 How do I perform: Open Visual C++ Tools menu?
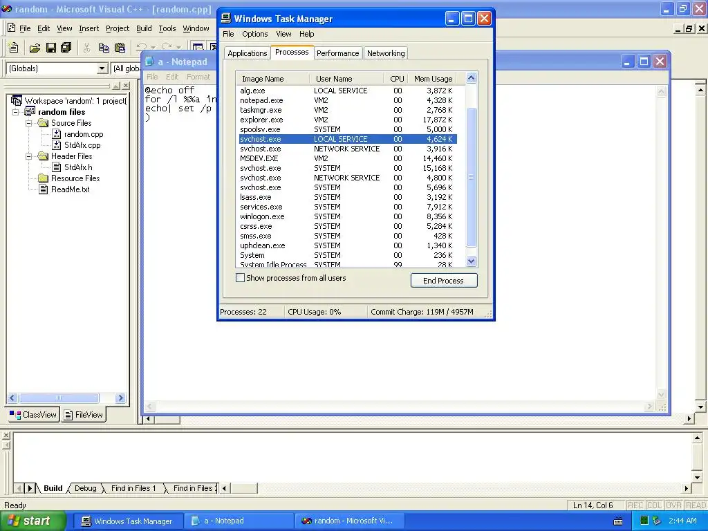(167, 28)
